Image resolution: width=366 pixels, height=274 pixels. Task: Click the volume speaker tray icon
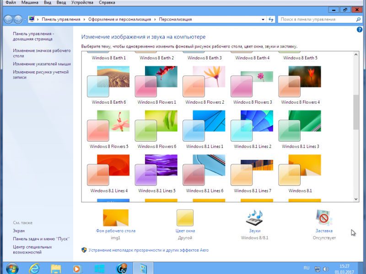[x=326, y=269]
